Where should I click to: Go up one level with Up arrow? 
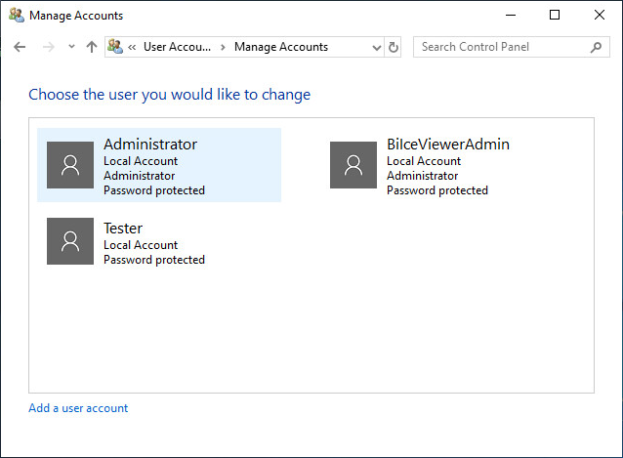point(92,47)
